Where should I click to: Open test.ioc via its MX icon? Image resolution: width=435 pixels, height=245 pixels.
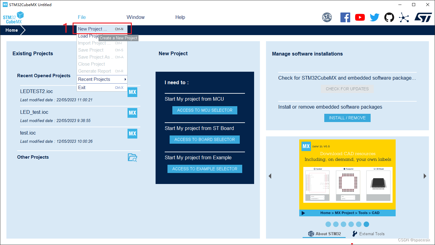click(132, 134)
